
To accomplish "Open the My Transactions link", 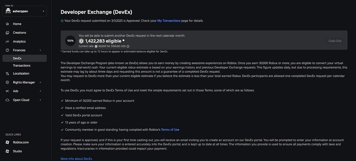I will 169,21.
